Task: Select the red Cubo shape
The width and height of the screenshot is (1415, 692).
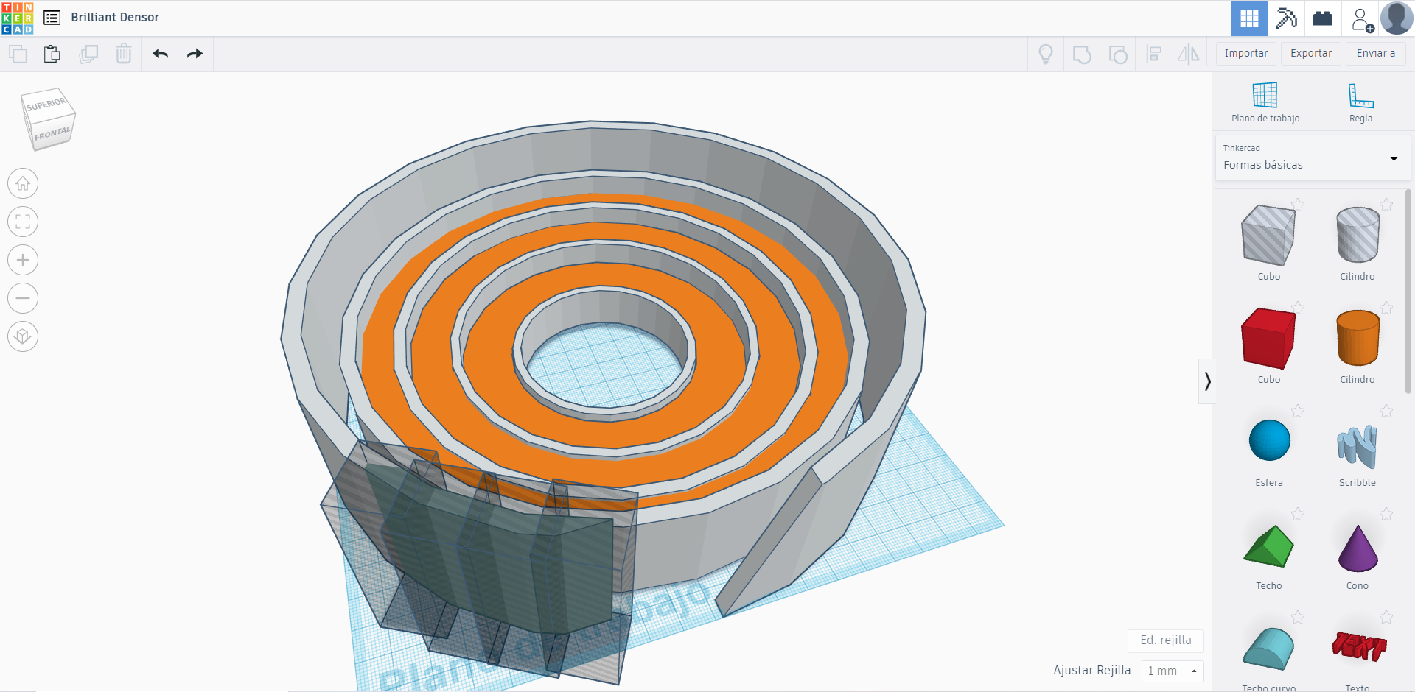Action: pos(1268,339)
